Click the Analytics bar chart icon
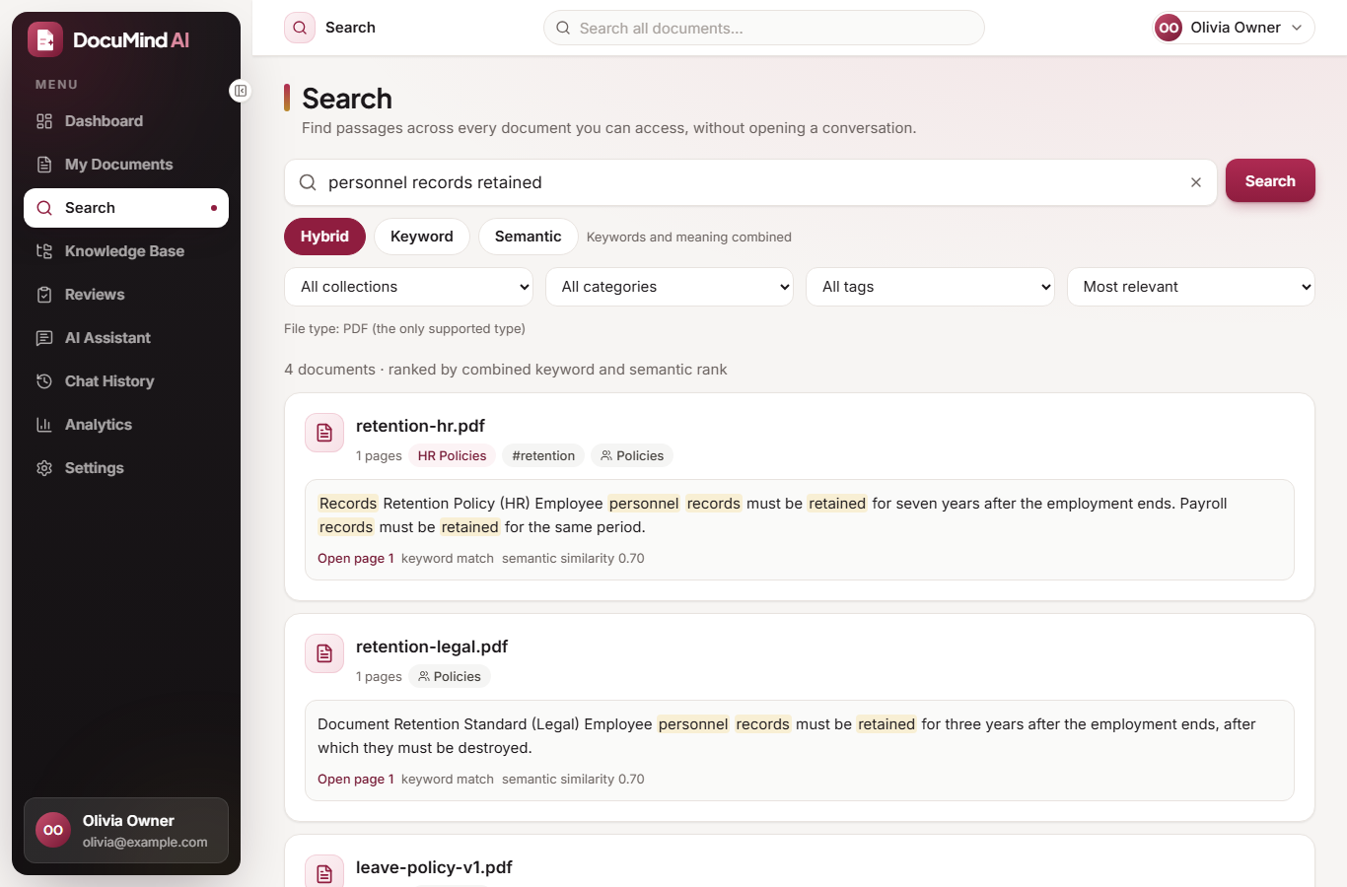The width and height of the screenshot is (1347, 887). (x=44, y=425)
